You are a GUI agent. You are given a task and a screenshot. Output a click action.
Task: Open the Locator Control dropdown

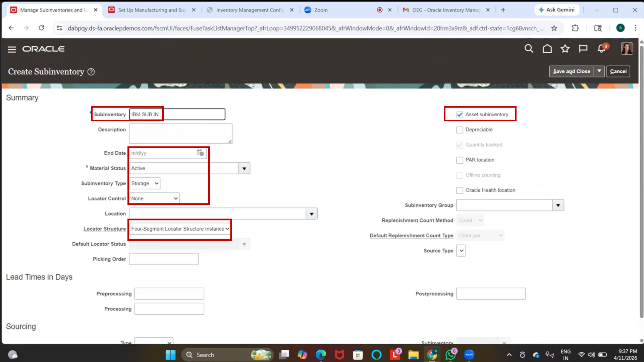coord(154,198)
